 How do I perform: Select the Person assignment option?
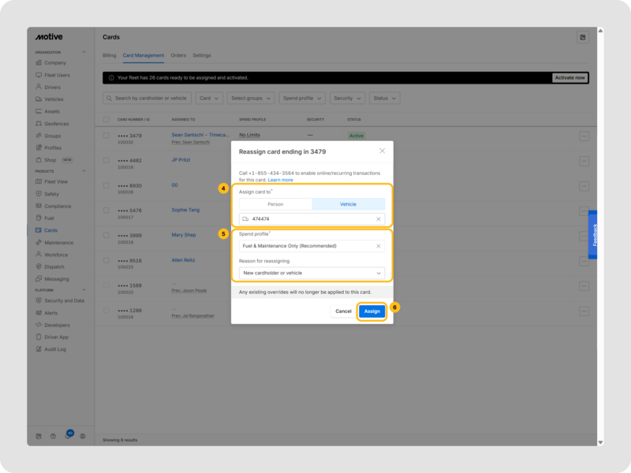point(275,204)
